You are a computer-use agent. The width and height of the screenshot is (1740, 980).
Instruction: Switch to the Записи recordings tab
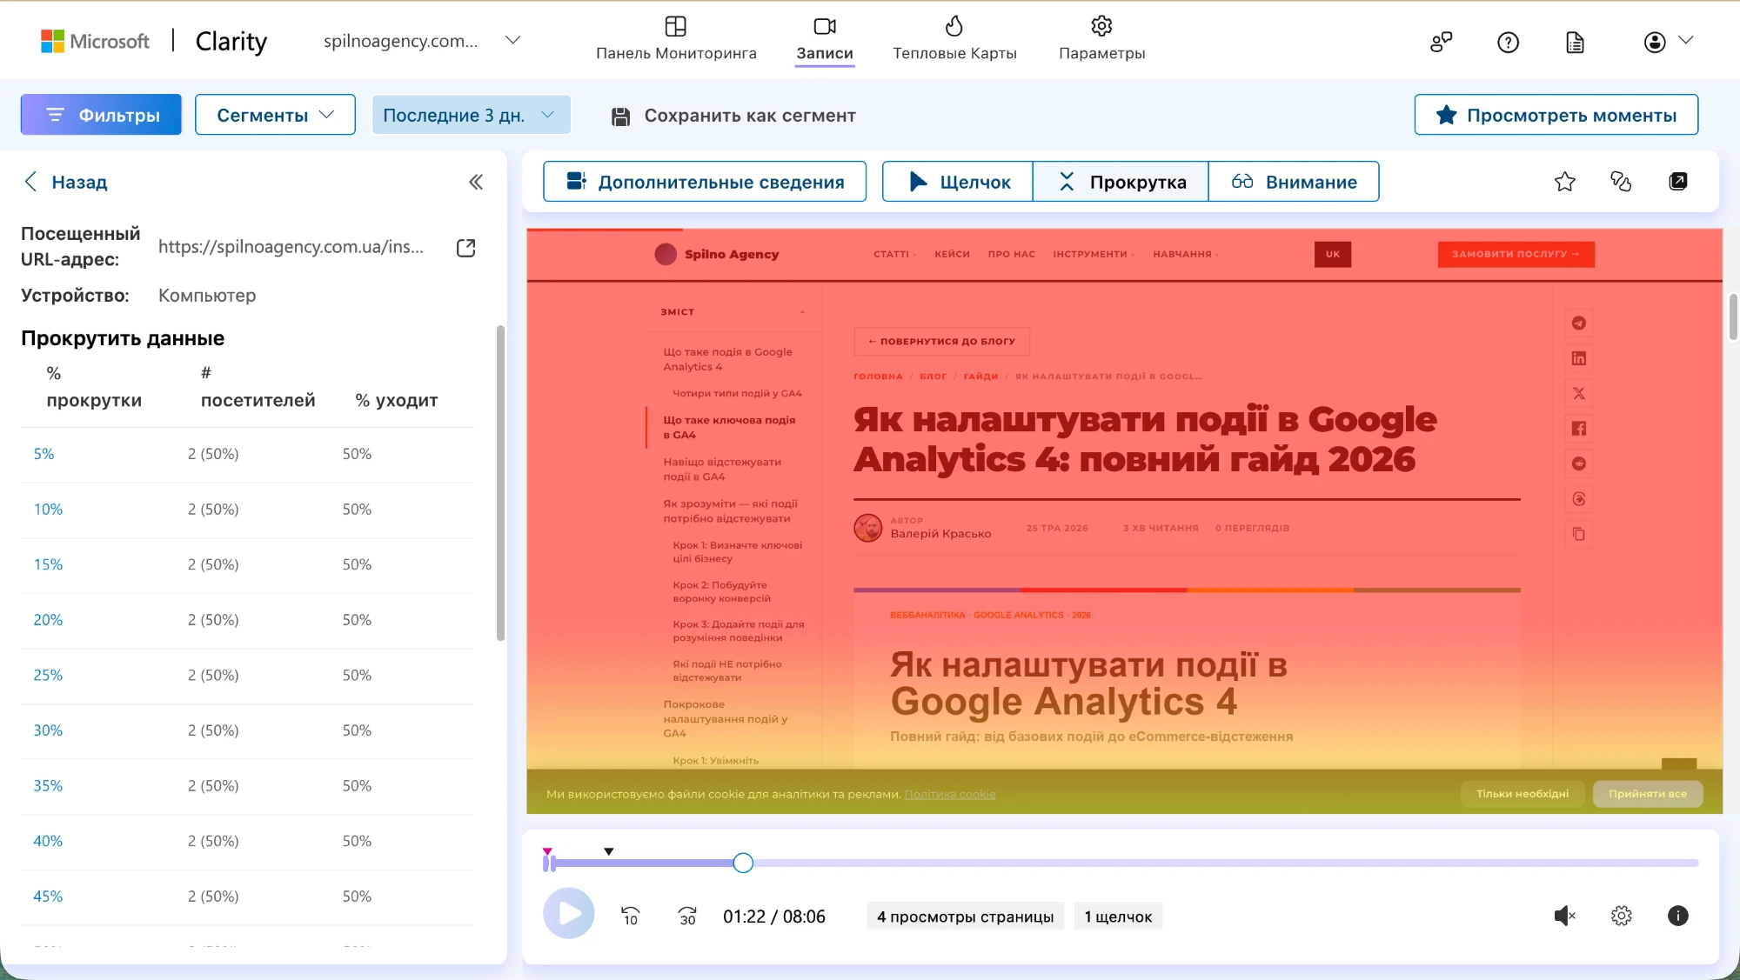(825, 39)
